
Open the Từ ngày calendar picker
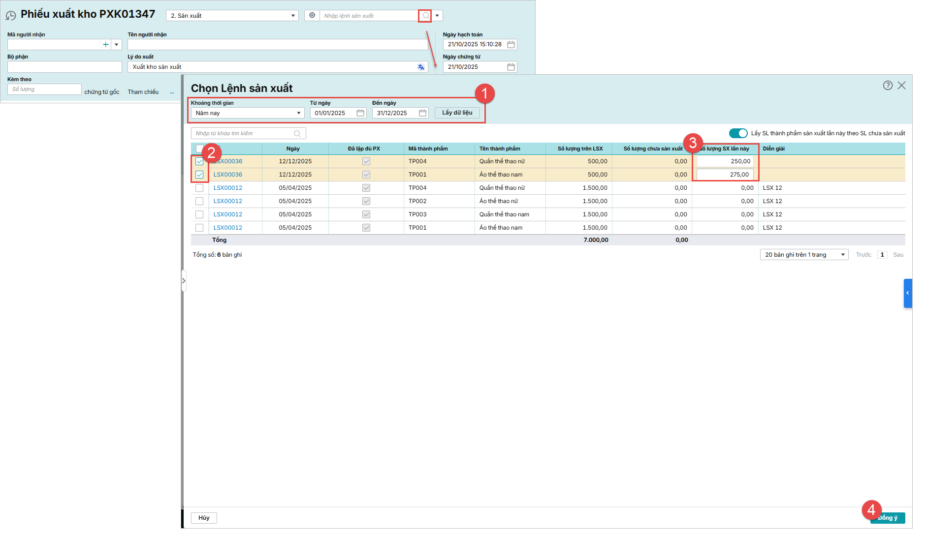coord(360,113)
